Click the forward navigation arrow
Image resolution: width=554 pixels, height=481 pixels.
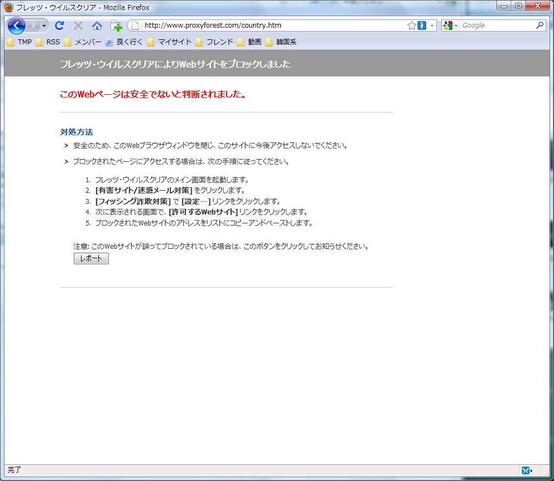click(x=33, y=25)
